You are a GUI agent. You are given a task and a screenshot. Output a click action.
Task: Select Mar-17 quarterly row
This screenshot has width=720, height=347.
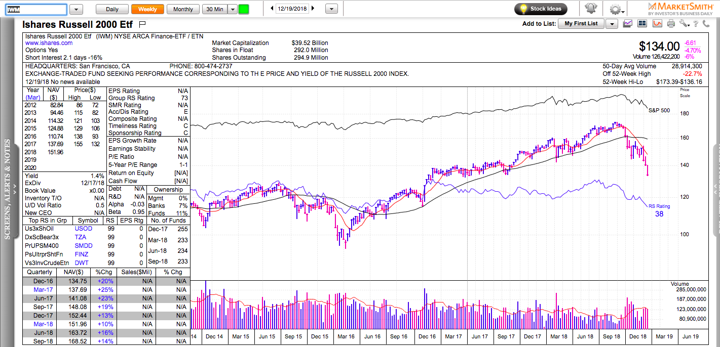click(106, 290)
